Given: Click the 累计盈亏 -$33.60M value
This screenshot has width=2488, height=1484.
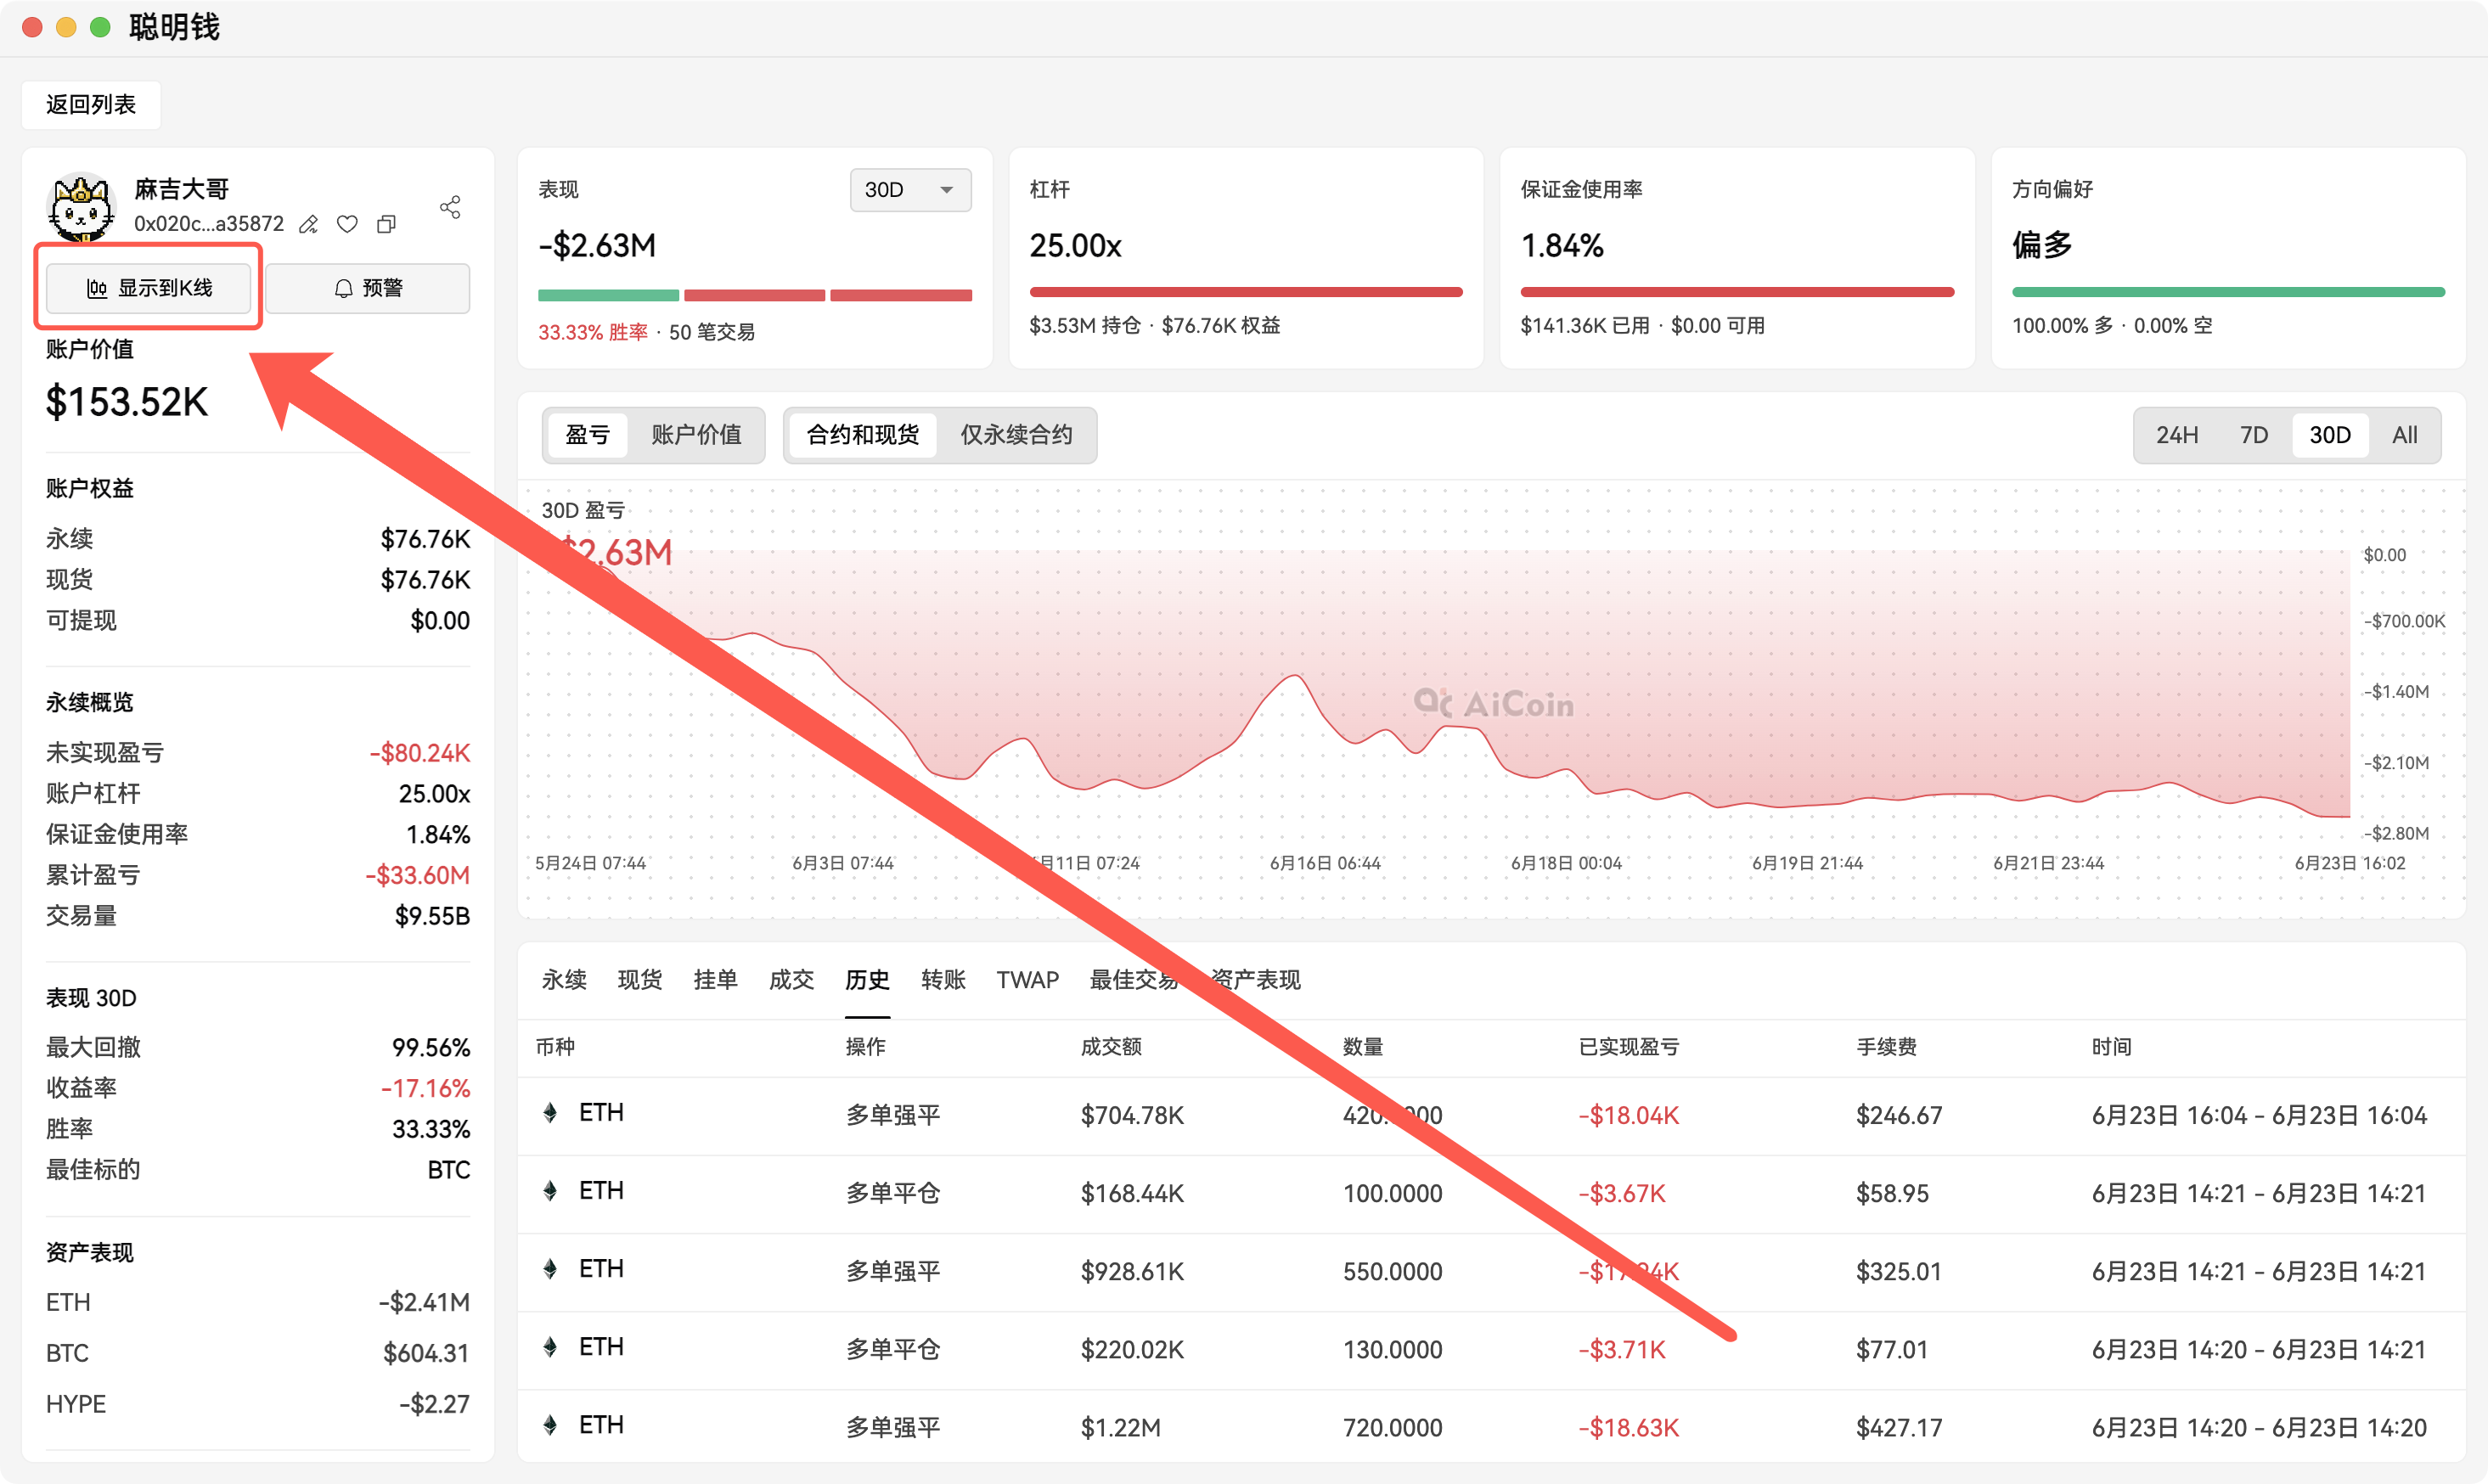Looking at the screenshot, I should coord(417,875).
